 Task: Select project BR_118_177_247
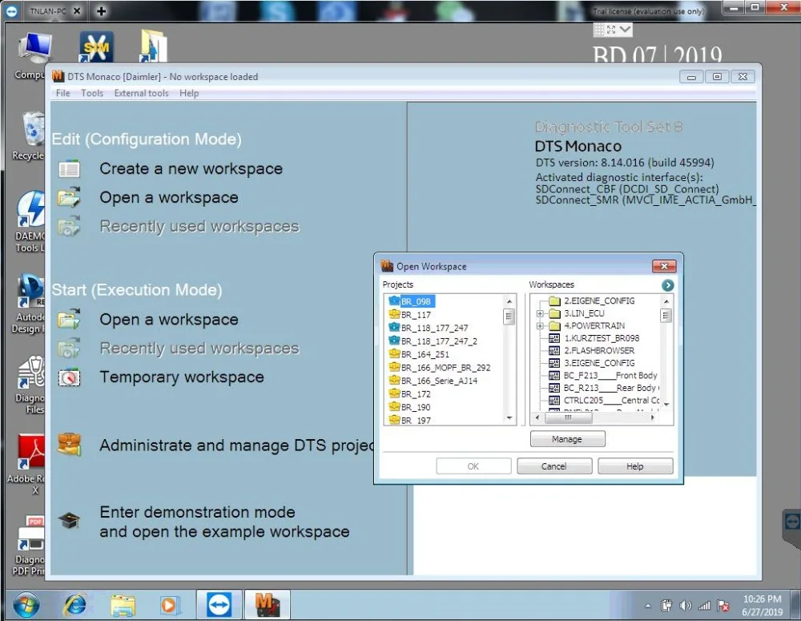434,328
